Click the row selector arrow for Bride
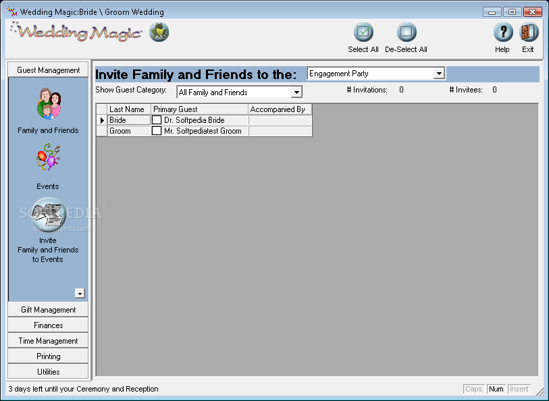Screen dimensions: 549x401 click(x=101, y=120)
